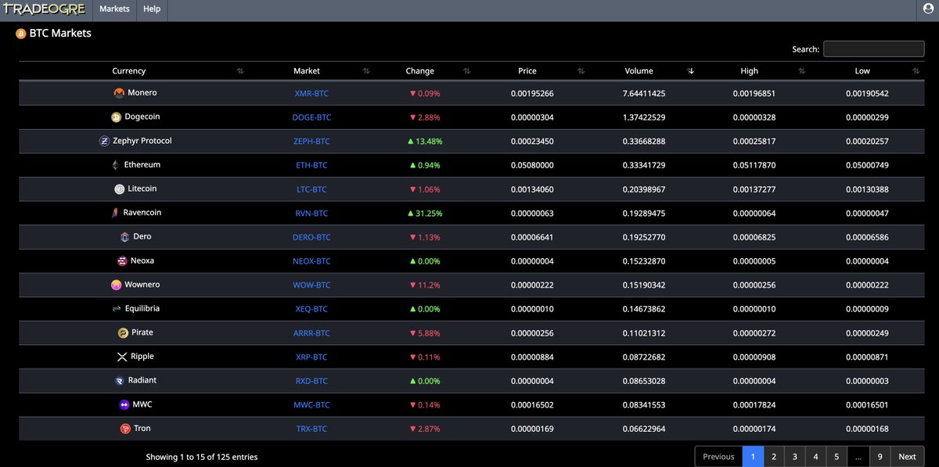This screenshot has width=939, height=467.
Task: Jump to pagination page 3
Action: coord(795,457)
